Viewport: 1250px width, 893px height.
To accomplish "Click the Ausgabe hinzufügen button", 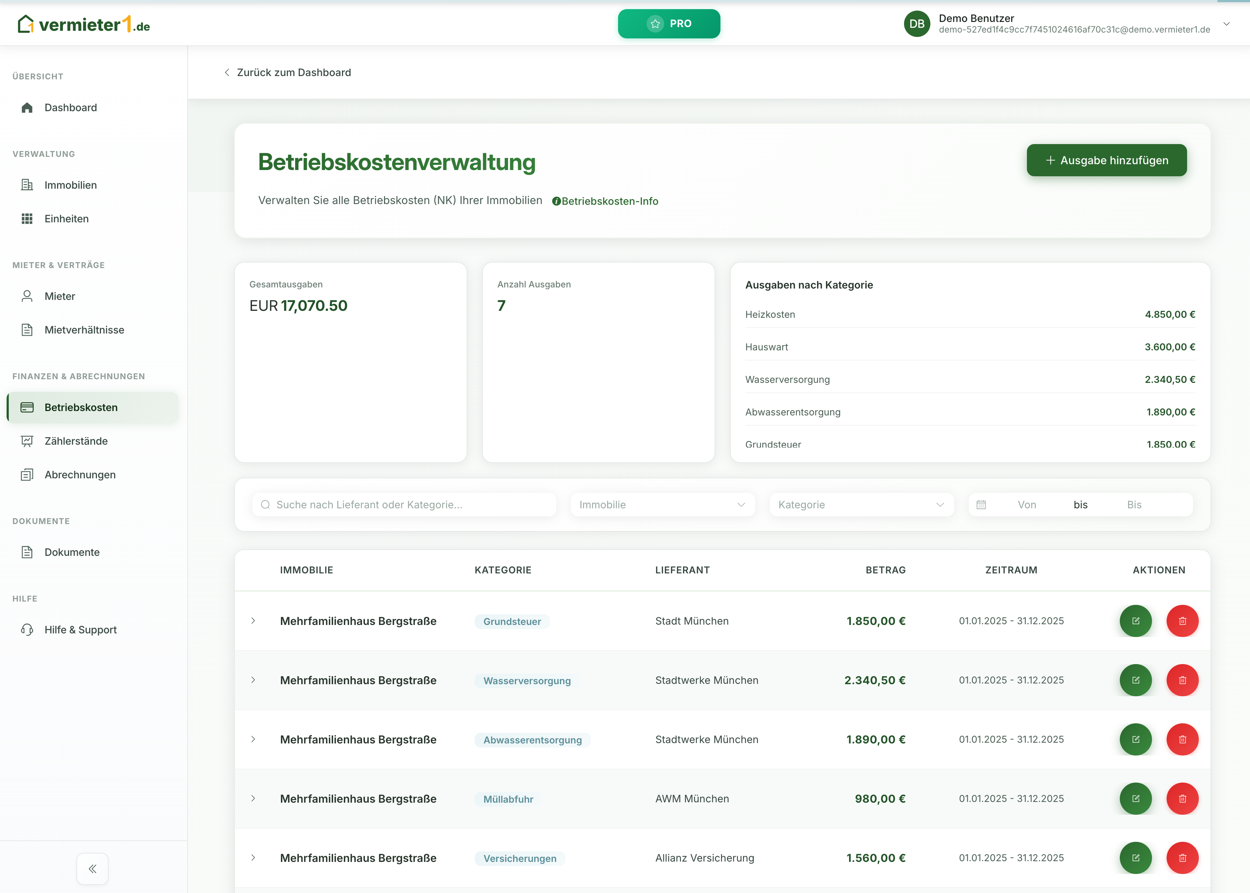I will [1107, 160].
